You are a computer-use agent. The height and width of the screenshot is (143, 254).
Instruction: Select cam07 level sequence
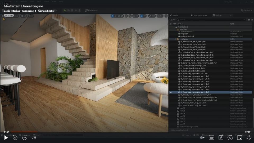[x=211, y=124]
